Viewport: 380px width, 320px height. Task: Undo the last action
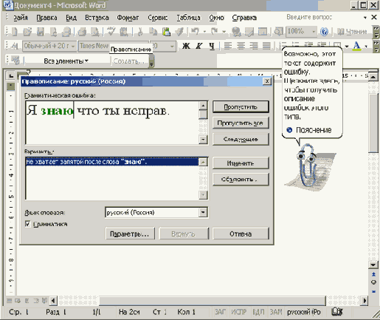(x=195, y=32)
